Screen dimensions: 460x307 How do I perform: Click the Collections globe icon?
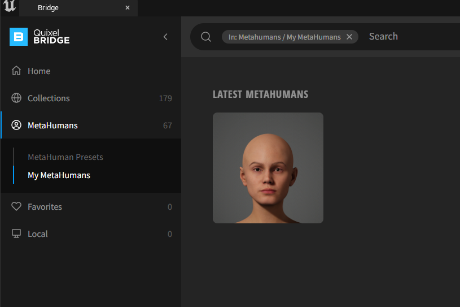16,98
